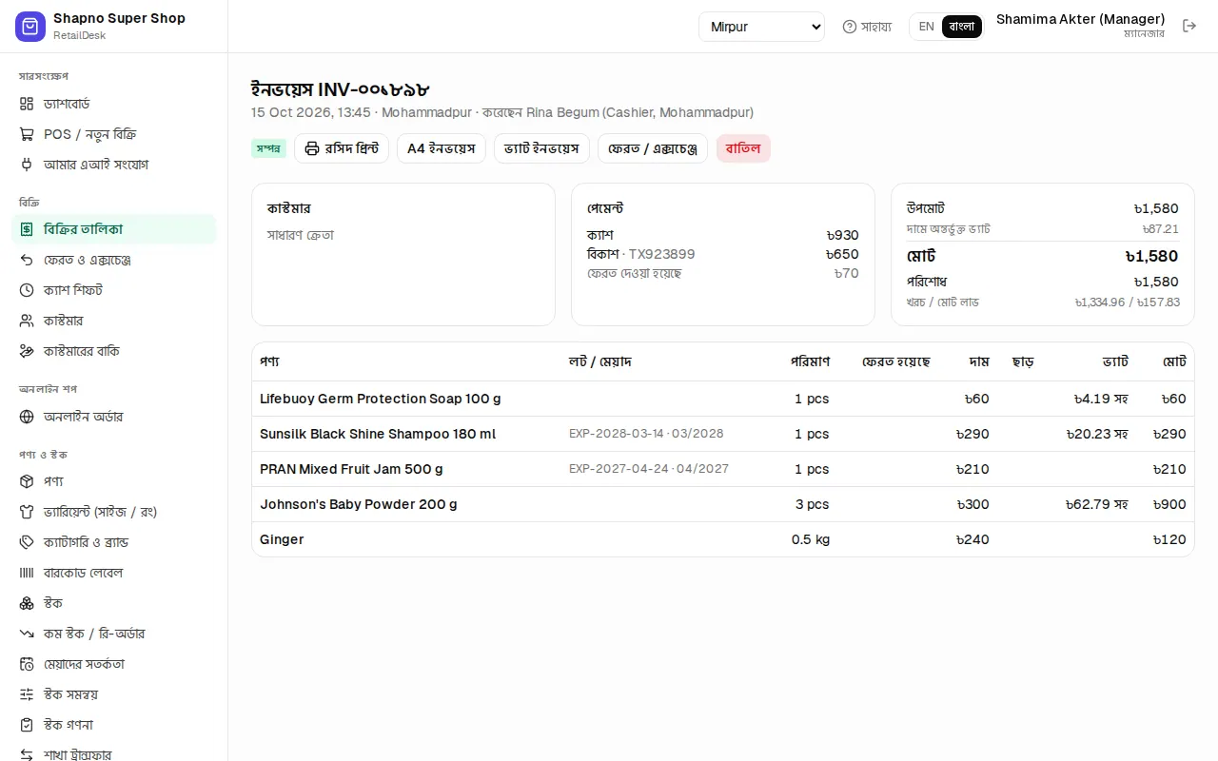
Task: Click the box icon for পণ্য
Action: 27,481
